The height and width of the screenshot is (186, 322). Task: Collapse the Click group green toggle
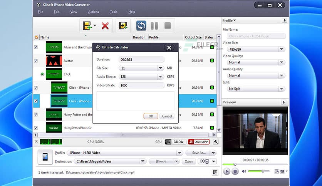[42, 74]
